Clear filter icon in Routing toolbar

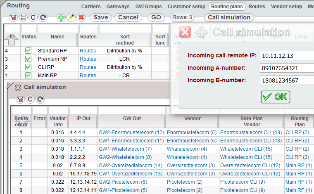tap(13, 18)
